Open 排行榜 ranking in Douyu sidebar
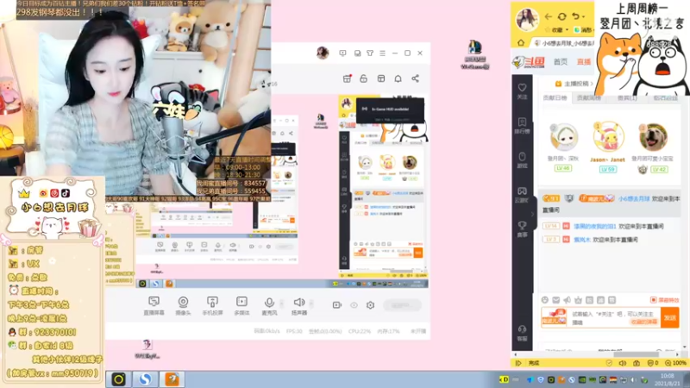This screenshot has width=690, height=388. coord(522,125)
